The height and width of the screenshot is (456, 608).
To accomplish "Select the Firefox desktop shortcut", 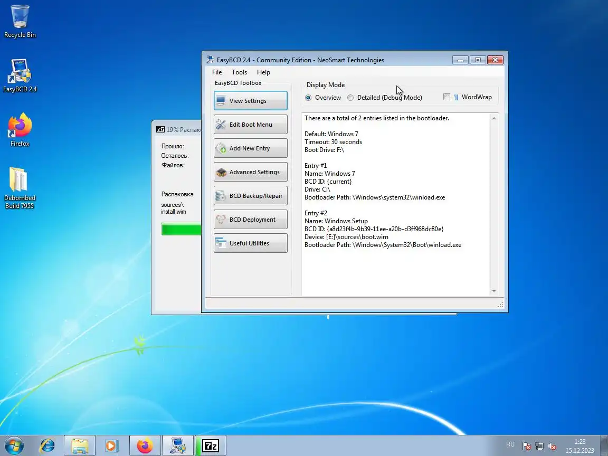I will pos(20,130).
